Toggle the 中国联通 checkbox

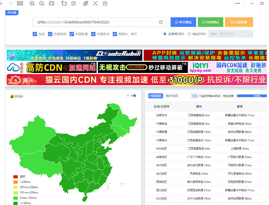pos(72,34)
